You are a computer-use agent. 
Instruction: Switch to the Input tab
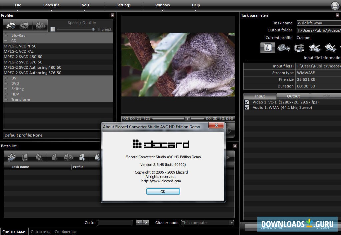[260, 96]
